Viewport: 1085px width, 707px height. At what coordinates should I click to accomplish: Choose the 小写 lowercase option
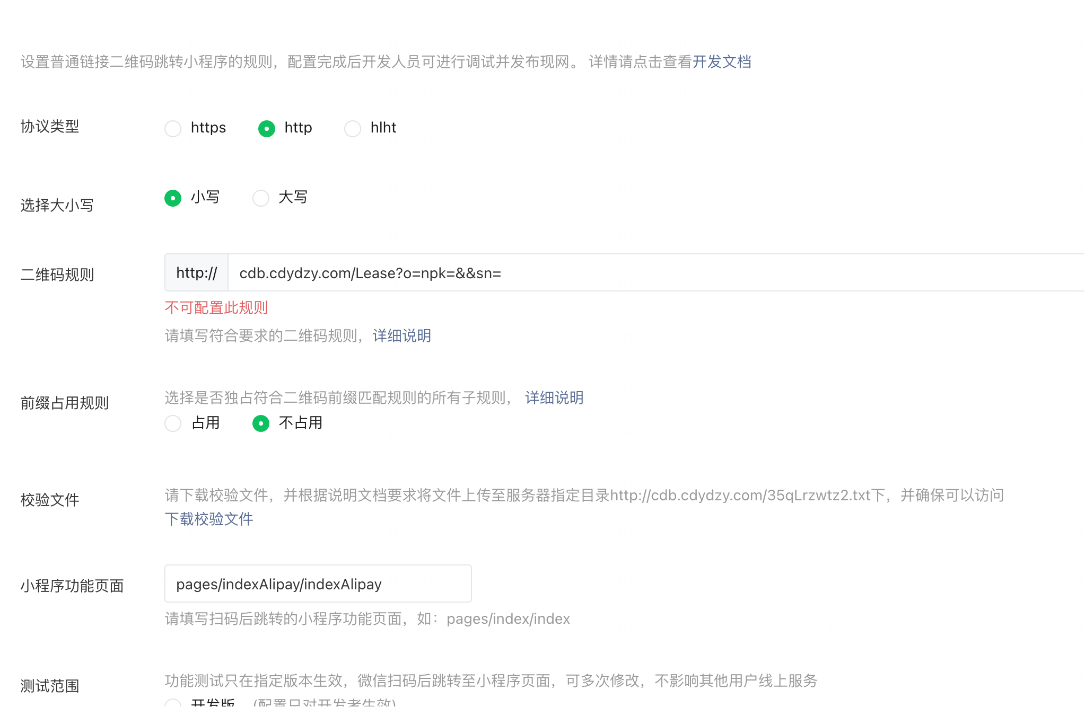(x=173, y=198)
